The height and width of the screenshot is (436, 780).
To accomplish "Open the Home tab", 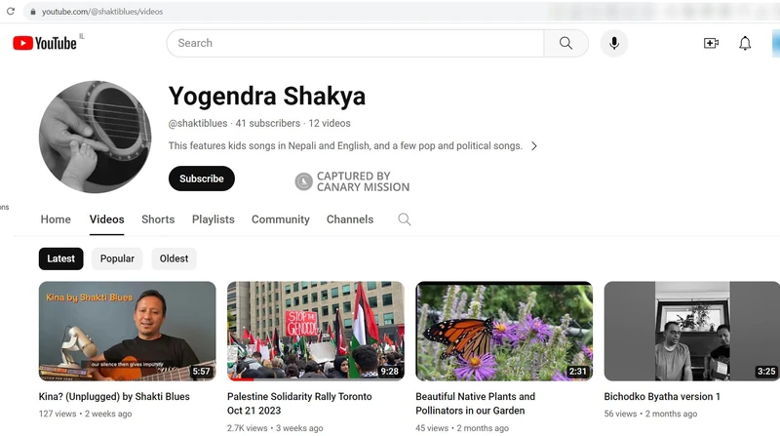I will pos(56,219).
